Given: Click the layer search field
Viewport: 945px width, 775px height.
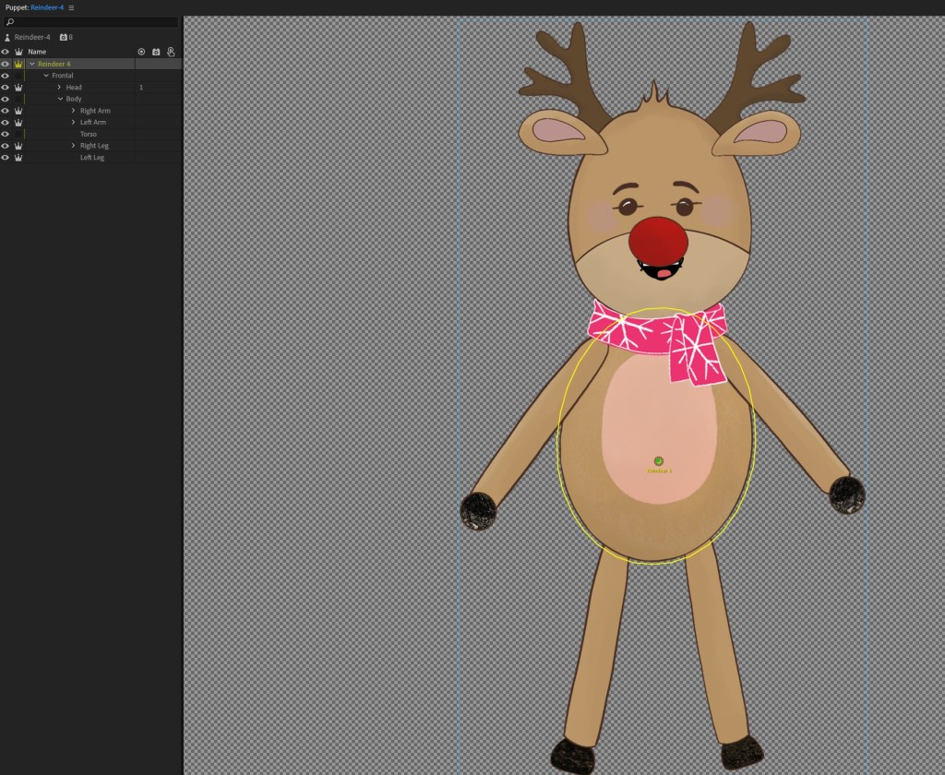Looking at the screenshot, I should pos(92,21).
